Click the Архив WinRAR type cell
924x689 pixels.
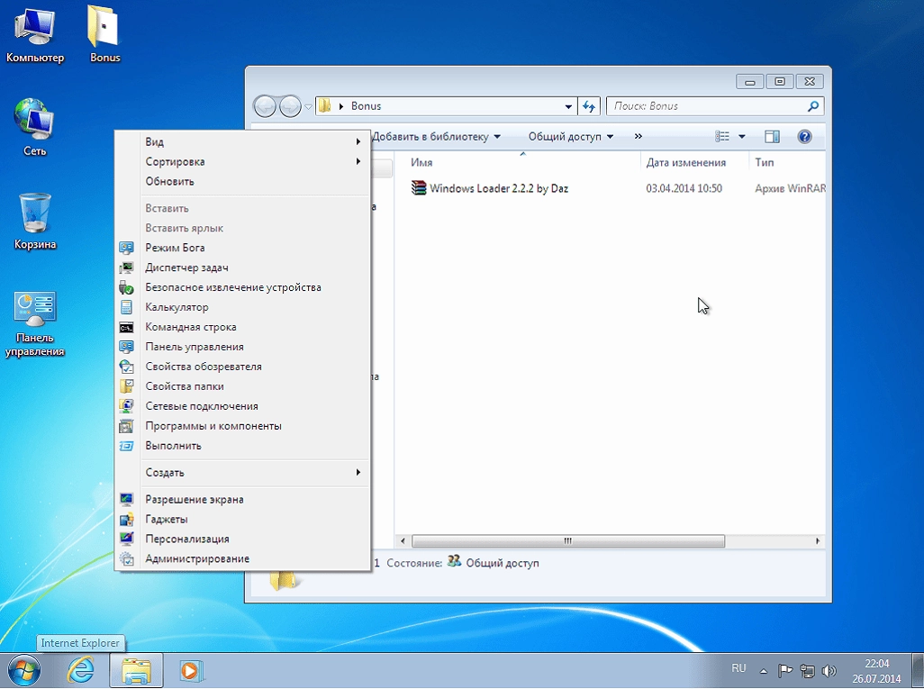[790, 188]
